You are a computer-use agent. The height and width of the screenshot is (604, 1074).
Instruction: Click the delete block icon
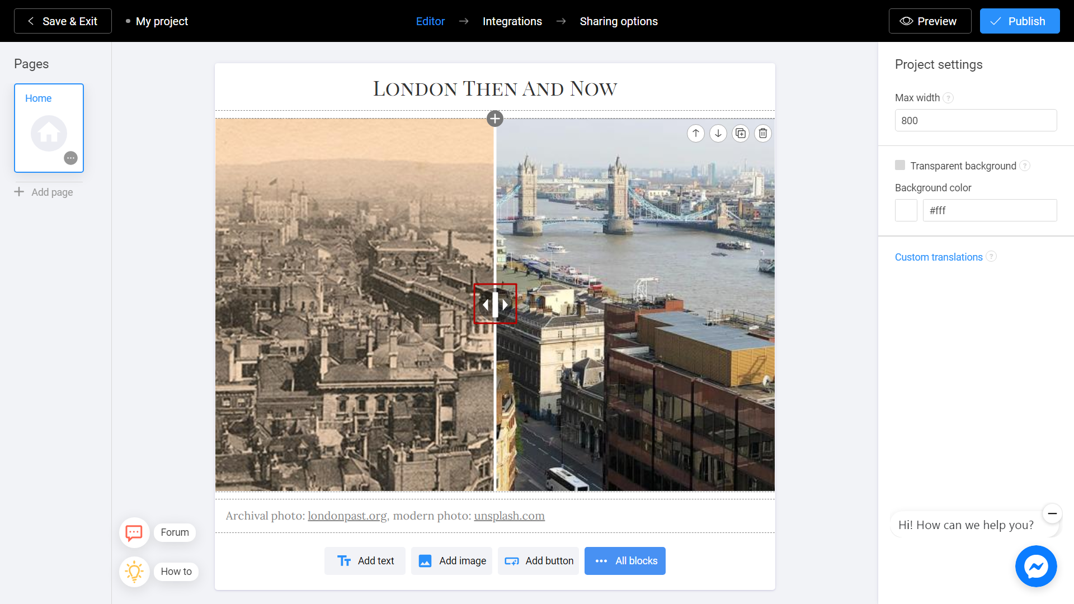763,133
